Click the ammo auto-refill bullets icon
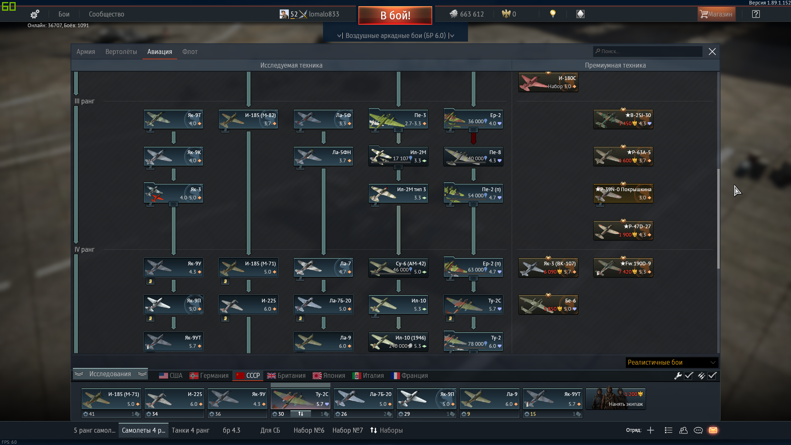Screen dimensions: 791x445 coord(701,376)
